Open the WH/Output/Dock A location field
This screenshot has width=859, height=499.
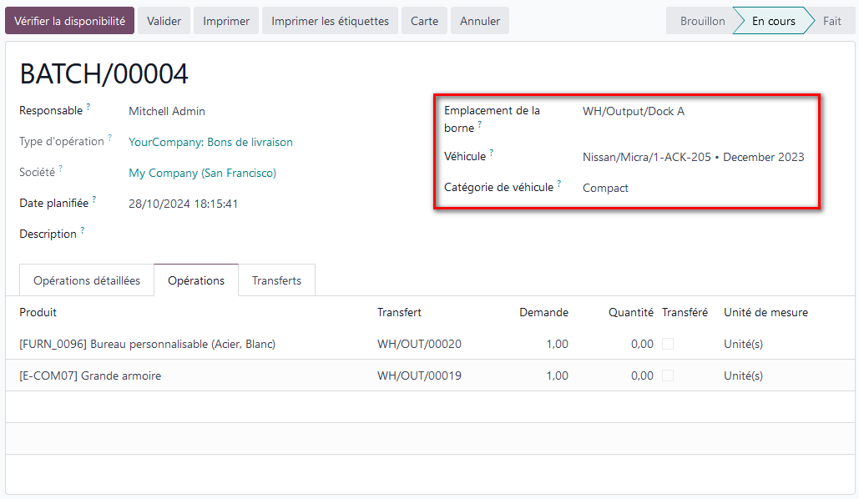[633, 111]
